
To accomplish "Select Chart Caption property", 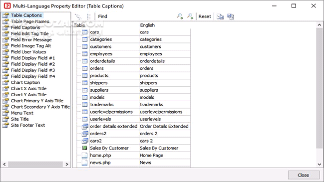I will pyautogui.click(x=25, y=82).
